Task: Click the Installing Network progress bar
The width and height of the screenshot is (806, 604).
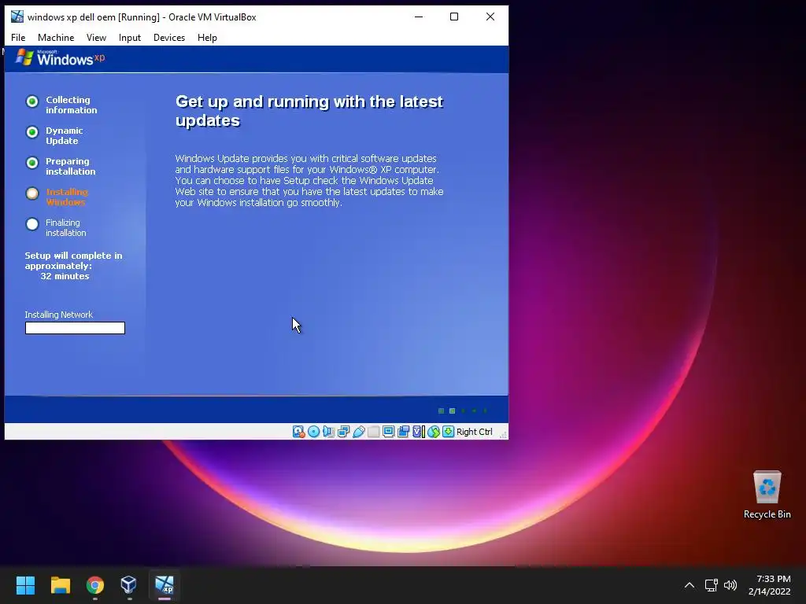Action: (75, 328)
